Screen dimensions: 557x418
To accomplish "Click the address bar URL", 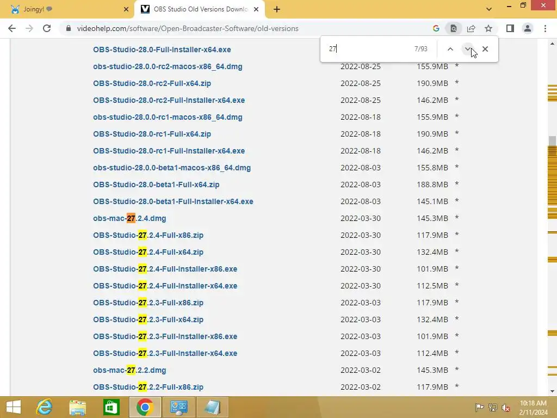I will 188,28.
